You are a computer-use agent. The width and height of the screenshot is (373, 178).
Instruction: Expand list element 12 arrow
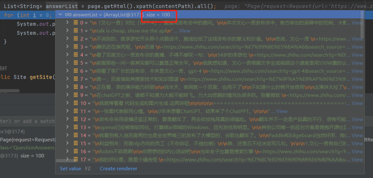point(68,119)
